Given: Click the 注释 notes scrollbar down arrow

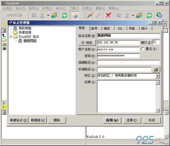Looking at the screenshot, I should pyautogui.click(x=158, y=110).
